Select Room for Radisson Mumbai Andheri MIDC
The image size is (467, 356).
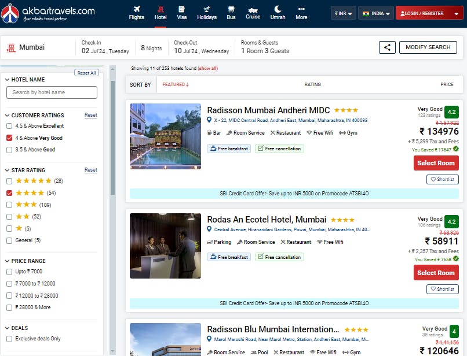[x=436, y=163]
